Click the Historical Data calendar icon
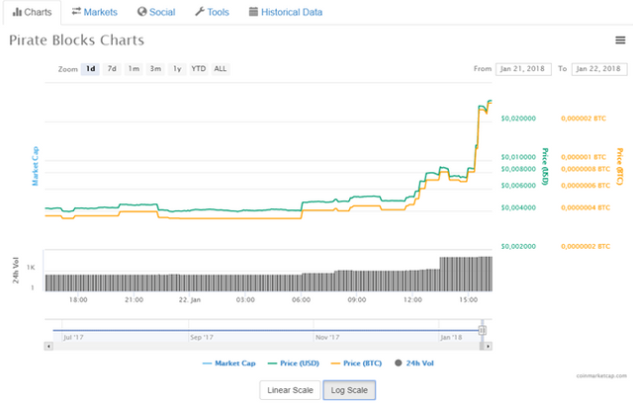The height and width of the screenshot is (404, 633). (253, 12)
